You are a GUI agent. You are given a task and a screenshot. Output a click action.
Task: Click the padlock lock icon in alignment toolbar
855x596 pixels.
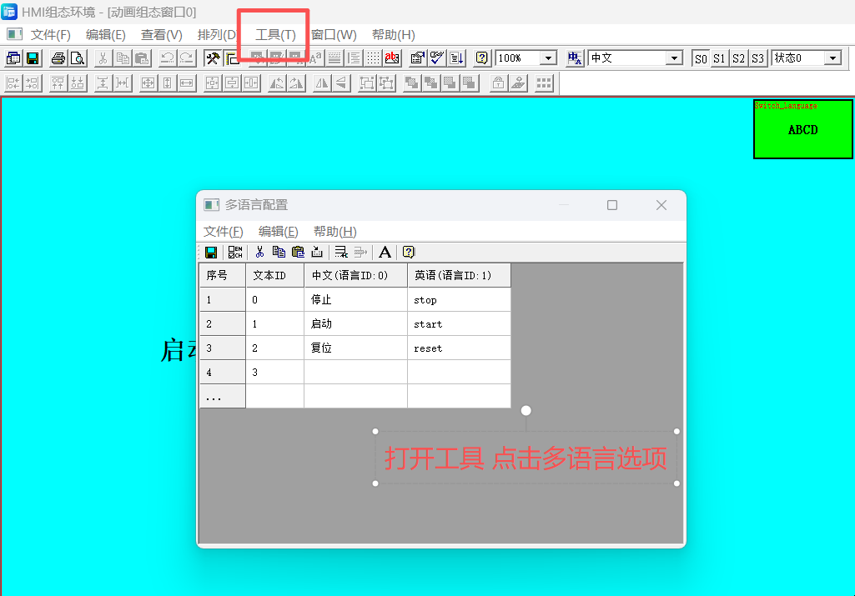[x=498, y=83]
